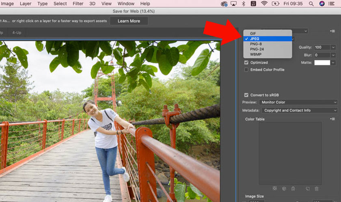Image resolution: width=341 pixels, height=202 pixels.
Task: Click the trash icon under Color Table
Action: pos(317,189)
